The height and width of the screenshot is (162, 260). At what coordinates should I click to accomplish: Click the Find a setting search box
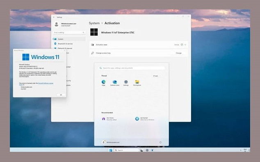[69, 32]
